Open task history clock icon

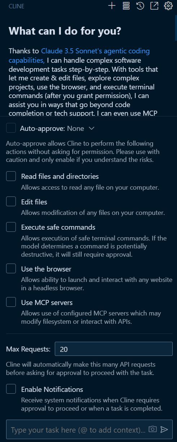(x=140, y=6)
